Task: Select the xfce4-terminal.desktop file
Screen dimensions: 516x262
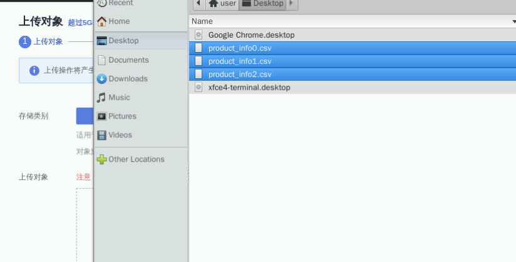Action: tap(249, 88)
